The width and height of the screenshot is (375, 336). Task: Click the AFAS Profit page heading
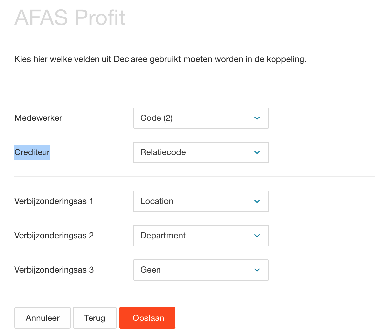pyautogui.click(x=70, y=18)
